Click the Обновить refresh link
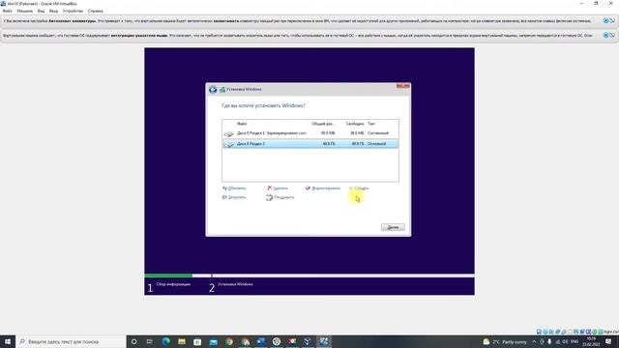This screenshot has height=348, width=619. 234,188
